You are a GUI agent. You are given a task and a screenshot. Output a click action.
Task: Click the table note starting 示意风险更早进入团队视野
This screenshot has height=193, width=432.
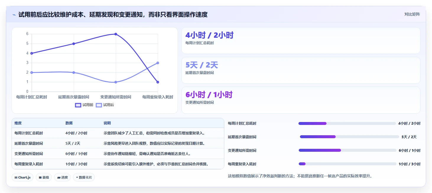tap(155, 143)
